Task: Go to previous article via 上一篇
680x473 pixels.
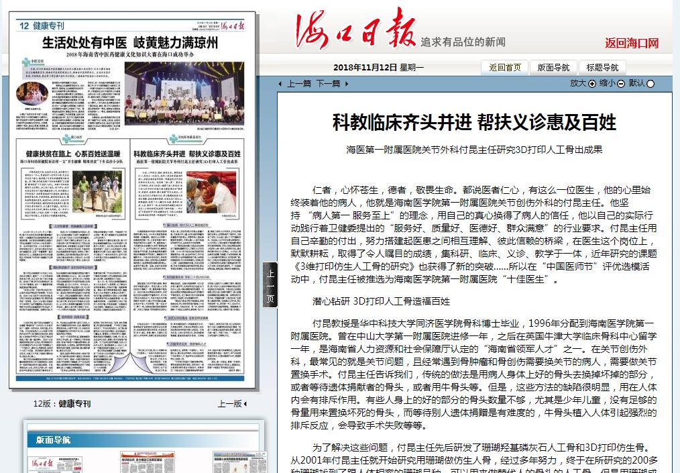Action: point(299,84)
